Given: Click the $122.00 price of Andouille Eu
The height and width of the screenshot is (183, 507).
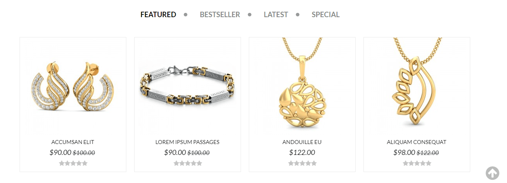Looking at the screenshot, I should [302, 153].
